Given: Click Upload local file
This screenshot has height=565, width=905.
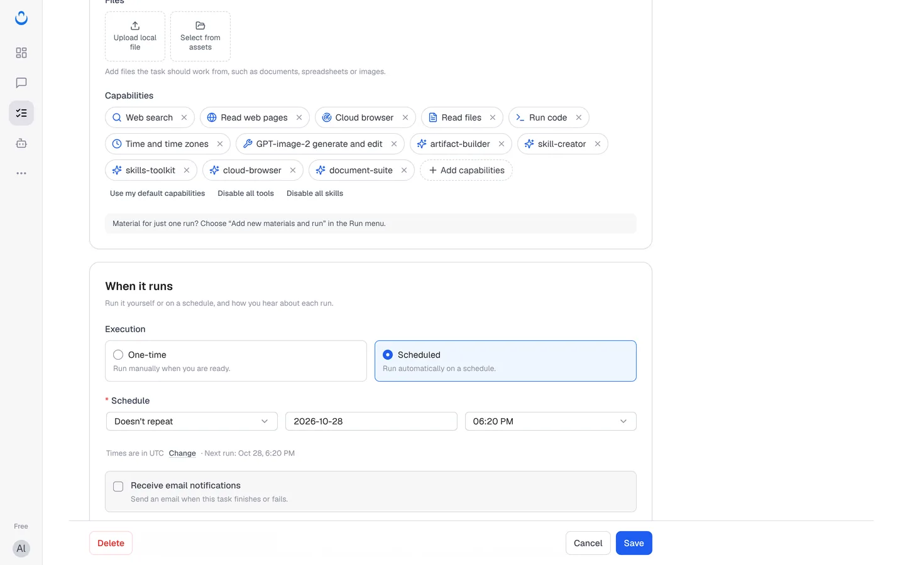Looking at the screenshot, I should coord(135,36).
